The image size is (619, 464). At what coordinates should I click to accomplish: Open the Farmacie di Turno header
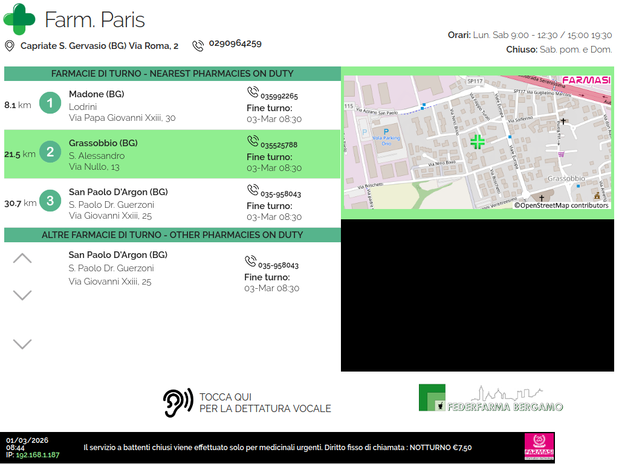click(172, 74)
